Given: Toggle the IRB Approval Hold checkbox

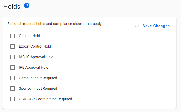Looking at the screenshot, I should pos(13,68).
